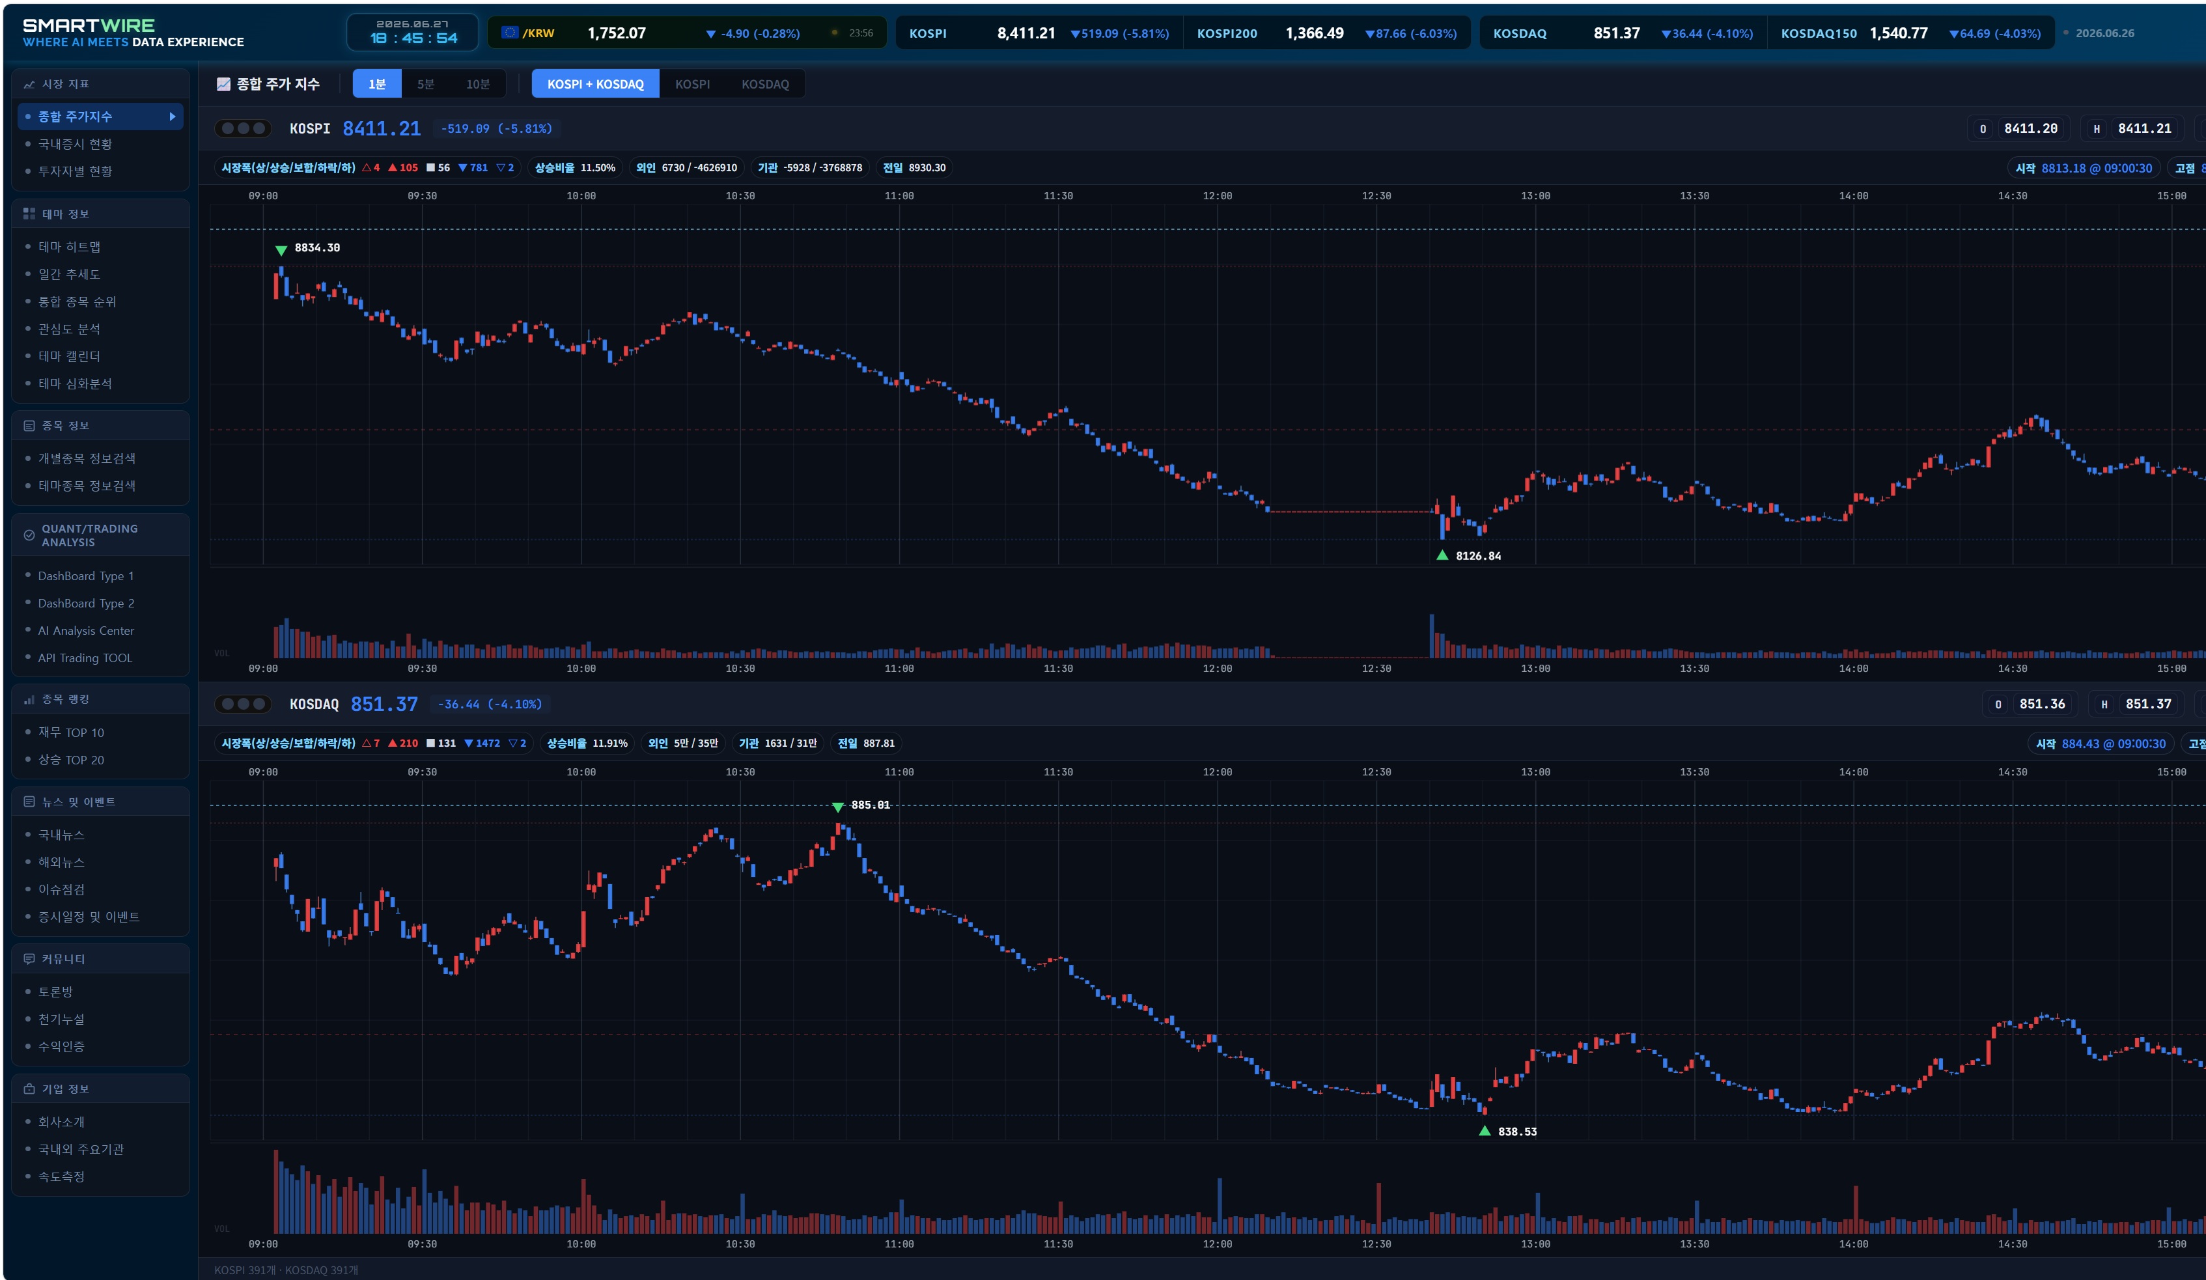
Task: Collapse the 종목 정보 sidebar section
Action: pyautogui.click(x=101, y=426)
